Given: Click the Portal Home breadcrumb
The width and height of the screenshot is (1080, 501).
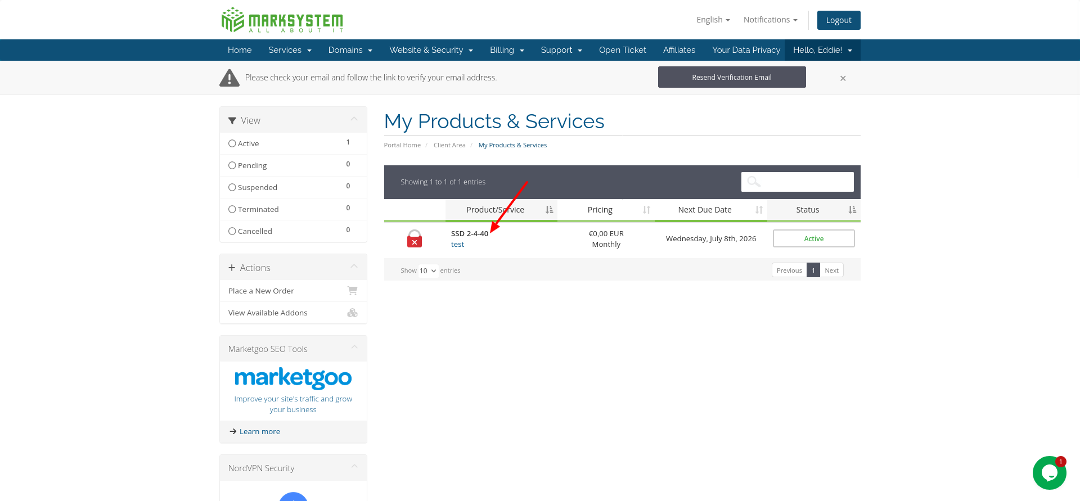Looking at the screenshot, I should click(x=402, y=145).
